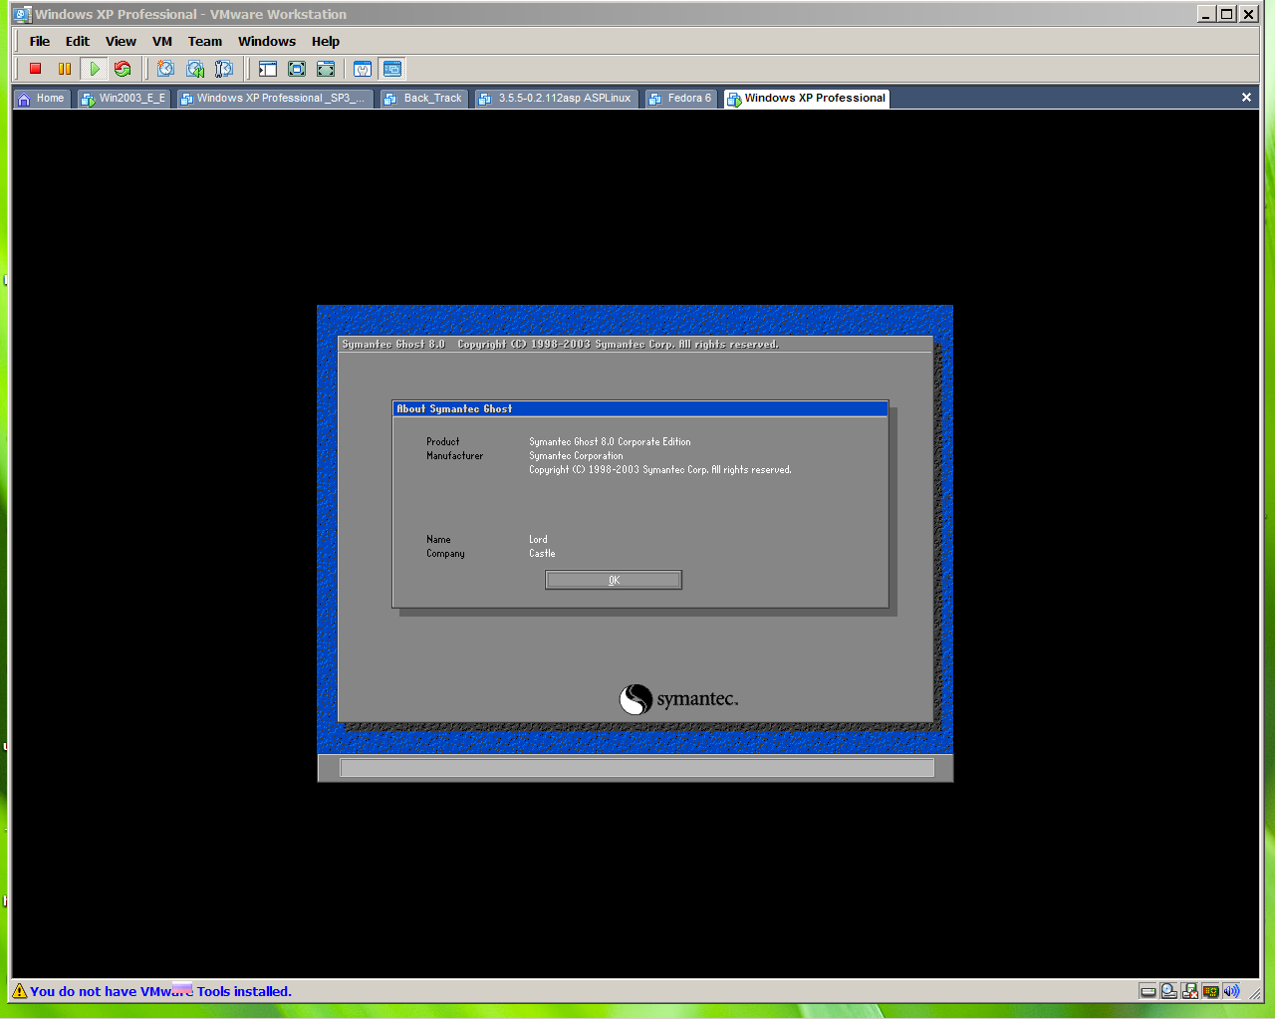Click the Revert to snapshot icon
The width and height of the screenshot is (1275, 1020).
tap(195, 69)
